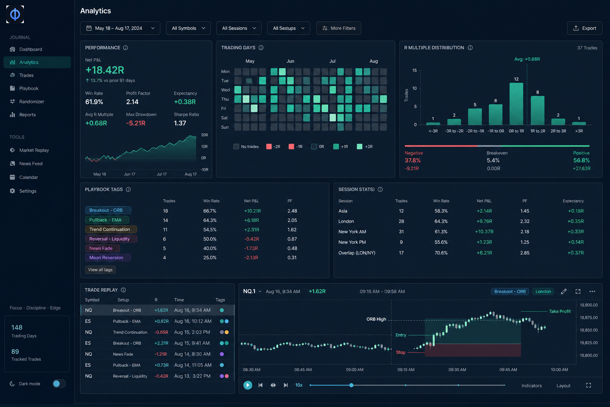This screenshot has height=407, width=610.
Task: Open the All Symbols dropdown
Action: [189, 28]
